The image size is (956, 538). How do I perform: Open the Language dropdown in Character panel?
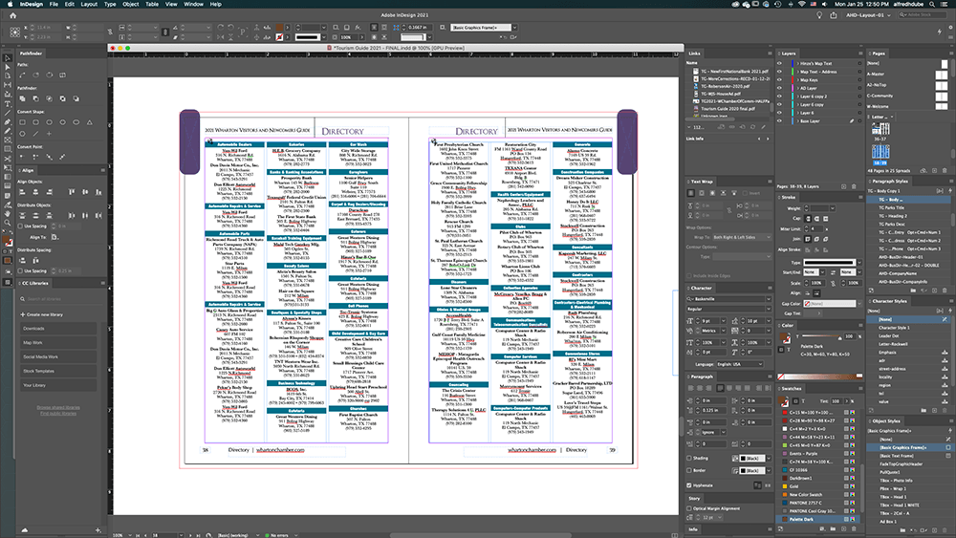[x=741, y=364]
